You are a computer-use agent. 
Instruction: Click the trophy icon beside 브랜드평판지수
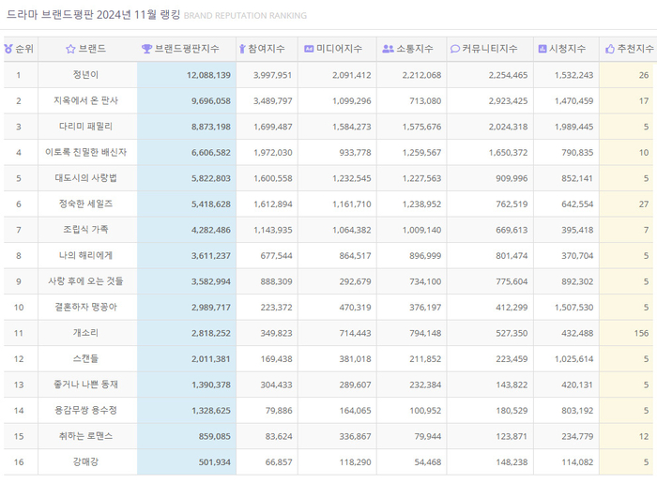pyautogui.click(x=146, y=49)
